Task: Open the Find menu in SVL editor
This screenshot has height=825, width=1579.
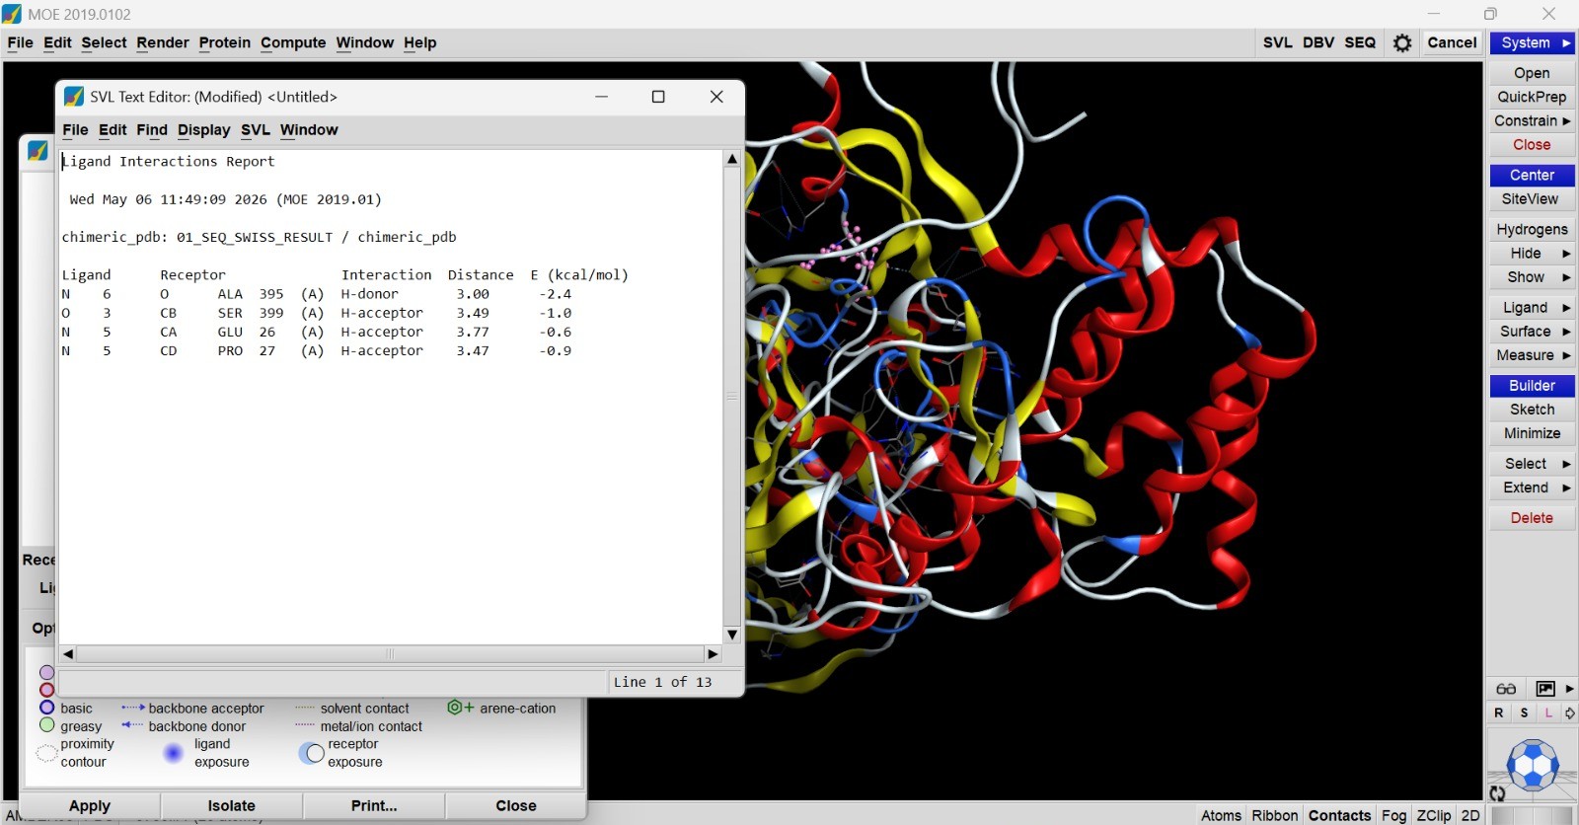Action: click(151, 129)
